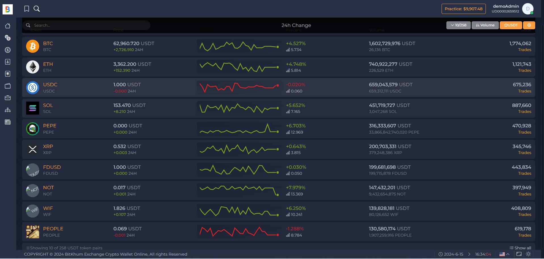This screenshot has width=544, height=259.
Task: Expand the 10/258 pairs dropdown
Action: [x=458, y=25]
